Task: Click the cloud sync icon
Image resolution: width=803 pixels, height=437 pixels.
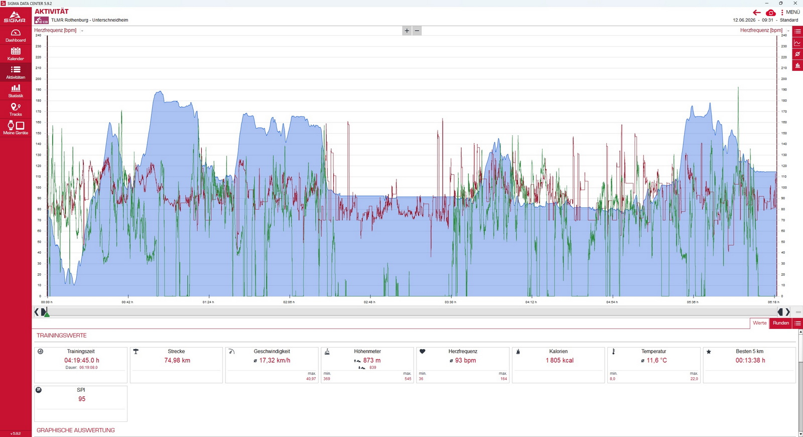Action: [x=770, y=13]
